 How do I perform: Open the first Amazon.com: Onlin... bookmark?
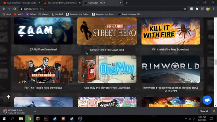(78, 14)
